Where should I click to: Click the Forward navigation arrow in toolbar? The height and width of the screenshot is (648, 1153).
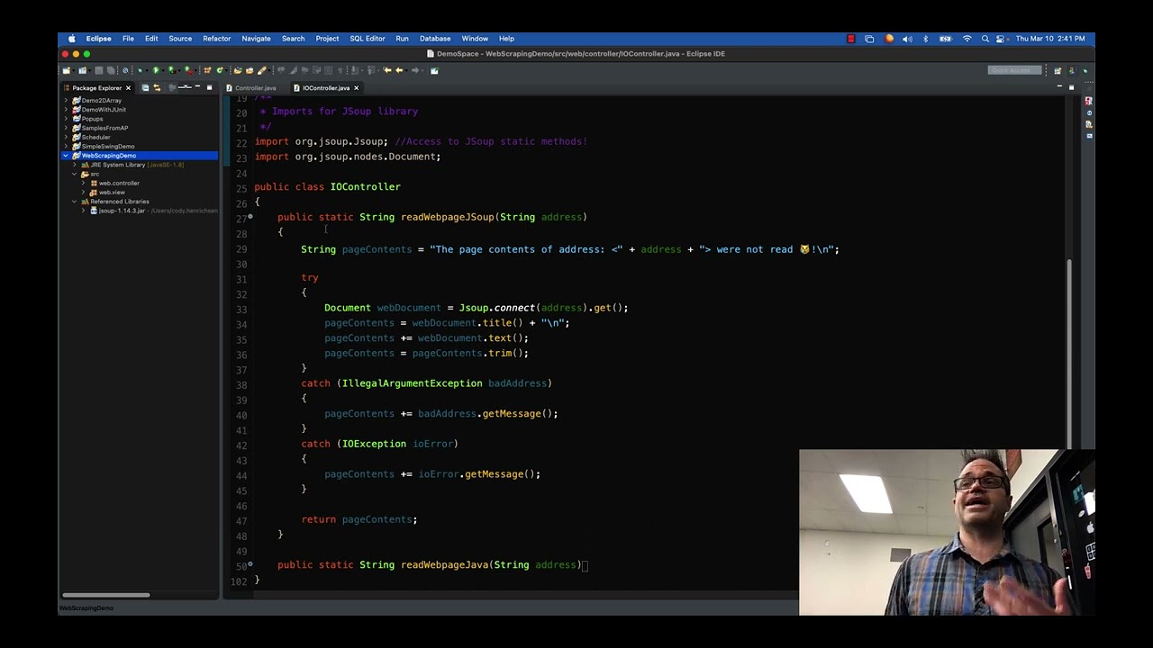pos(414,70)
